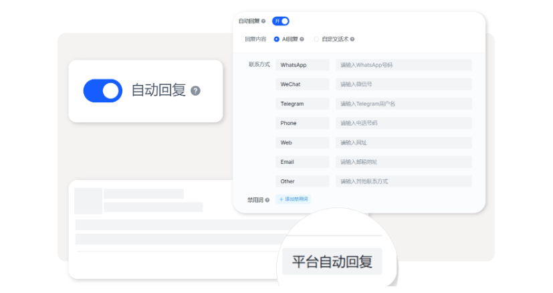Open the Telegram contact type selector
This screenshot has height=293, width=553.
click(x=302, y=104)
